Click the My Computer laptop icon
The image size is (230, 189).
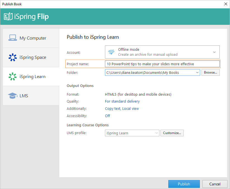point(13,38)
